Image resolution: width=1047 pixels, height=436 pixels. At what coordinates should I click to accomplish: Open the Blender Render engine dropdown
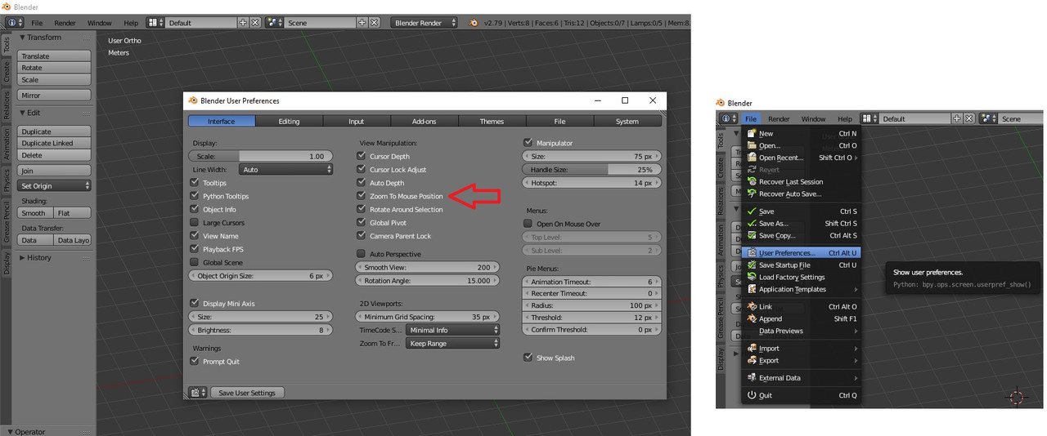[x=425, y=23]
